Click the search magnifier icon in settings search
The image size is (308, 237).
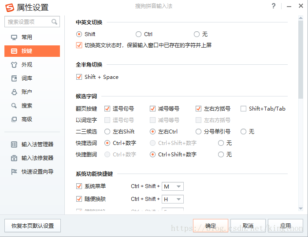pyautogui.click(x=54, y=22)
